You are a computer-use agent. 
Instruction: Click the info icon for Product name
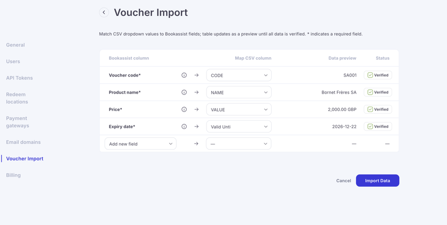(184, 92)
